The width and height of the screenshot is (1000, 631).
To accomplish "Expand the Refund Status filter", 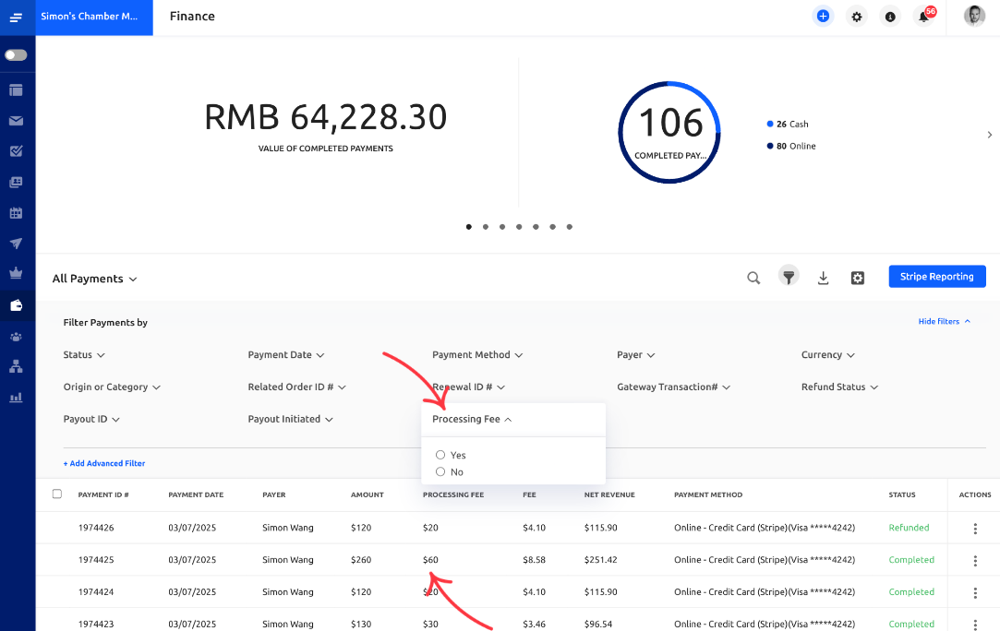I will point(839,387).
